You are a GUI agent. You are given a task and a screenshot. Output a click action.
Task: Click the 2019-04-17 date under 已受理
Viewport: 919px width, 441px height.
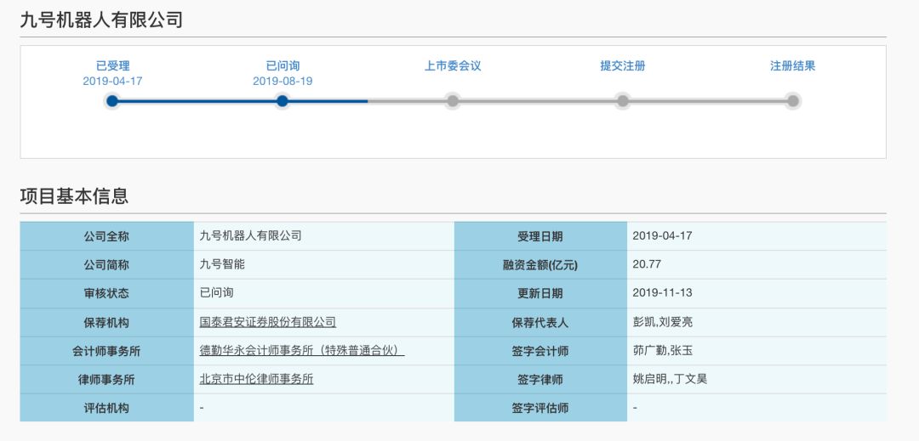112,81
